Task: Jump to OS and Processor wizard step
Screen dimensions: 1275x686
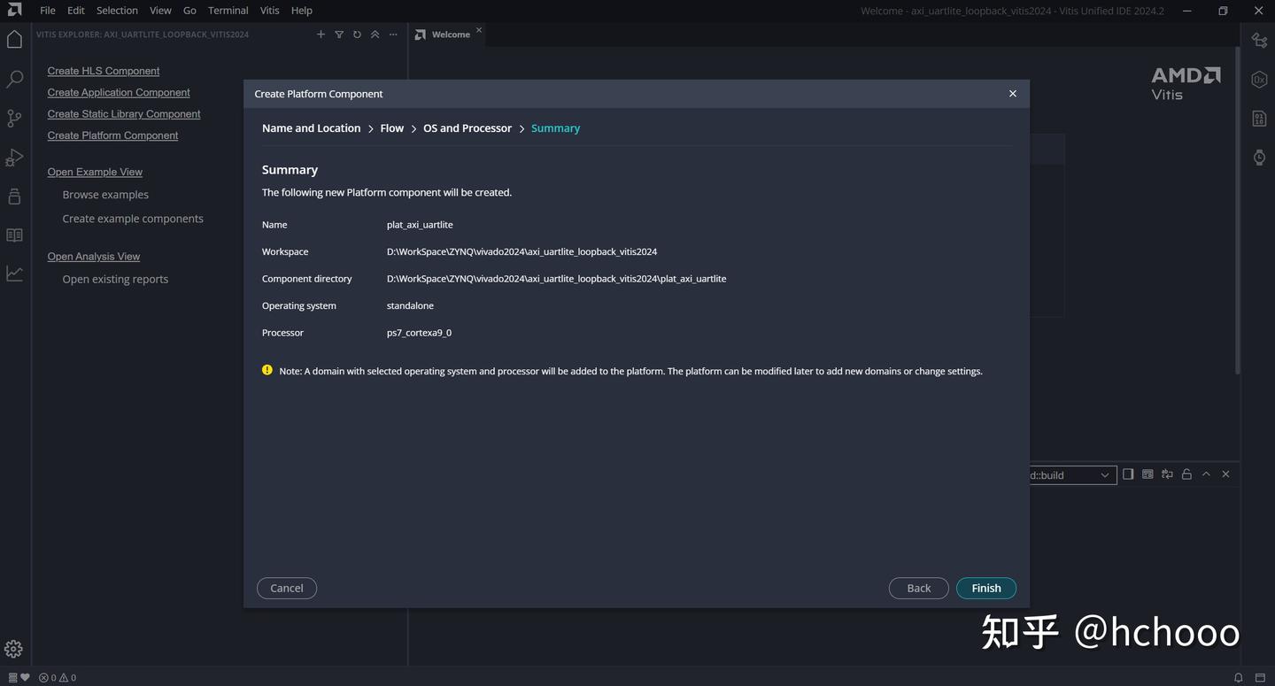Action: [x=467, y=128]
